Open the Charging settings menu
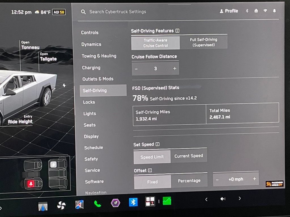290x217 pixels. click(91, 68)
